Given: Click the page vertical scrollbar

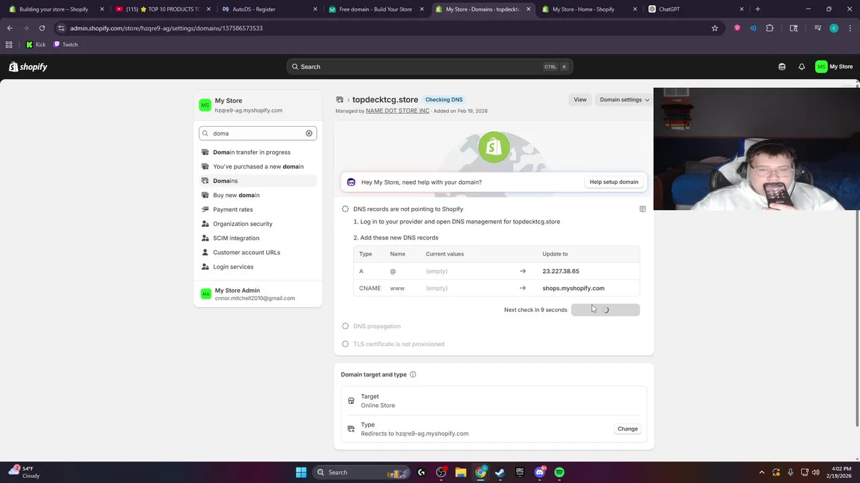Looking at the screenshot, I should 857,255.
